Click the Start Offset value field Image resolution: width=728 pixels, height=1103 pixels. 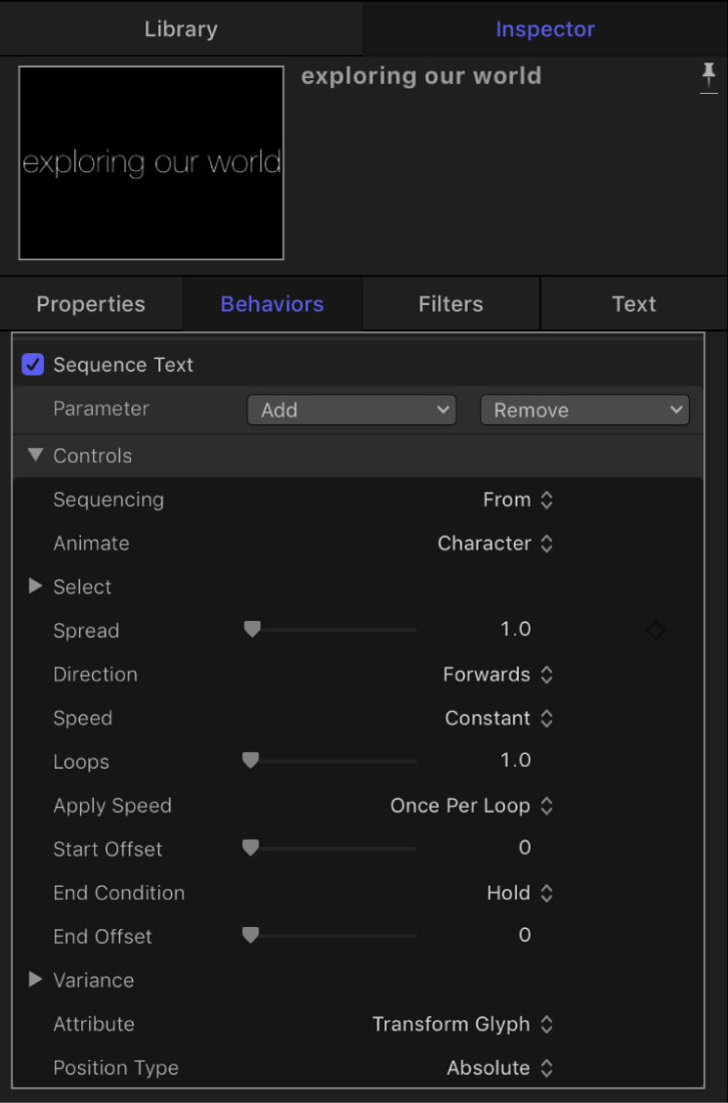click(x=524, y=849)
